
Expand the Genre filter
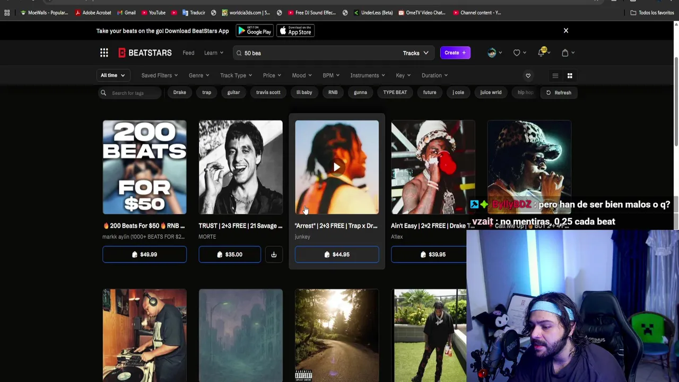click(x=198, y=75)
